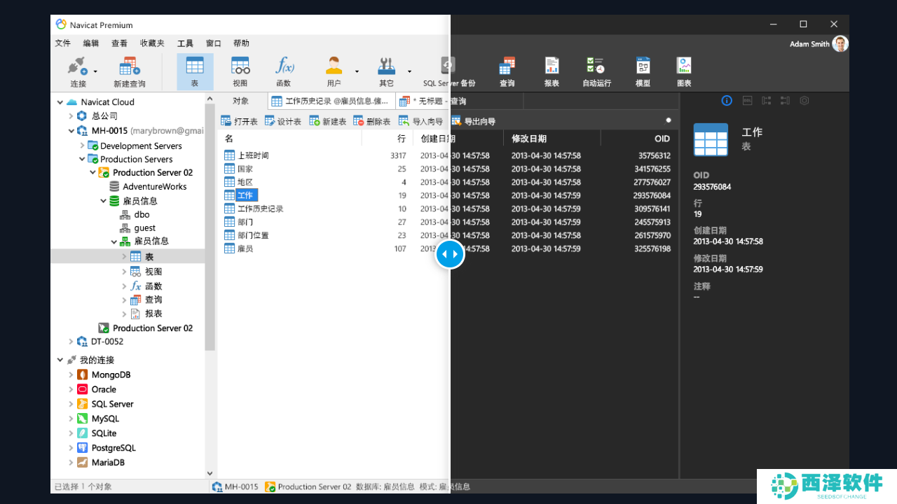Switch to the 工作历史记录 tab
897x504 pixels.
tap(332, 101)
